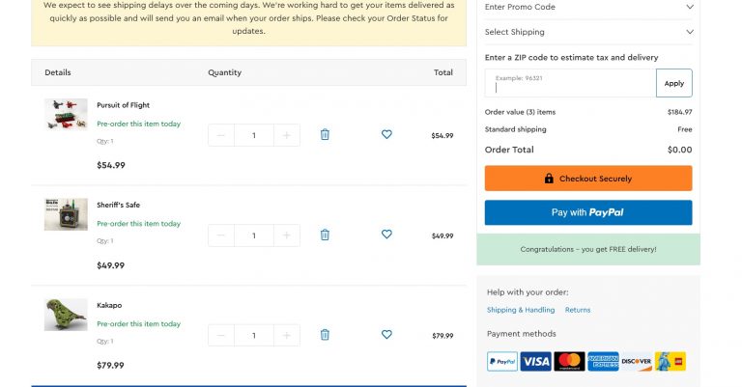
Task: Expand the Select Shipping section
Action: (x=588, y=32)
